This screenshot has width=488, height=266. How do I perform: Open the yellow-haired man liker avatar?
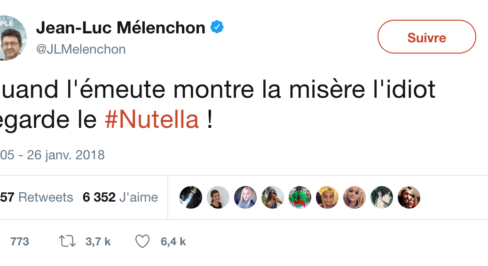click(x=327, y=197)
